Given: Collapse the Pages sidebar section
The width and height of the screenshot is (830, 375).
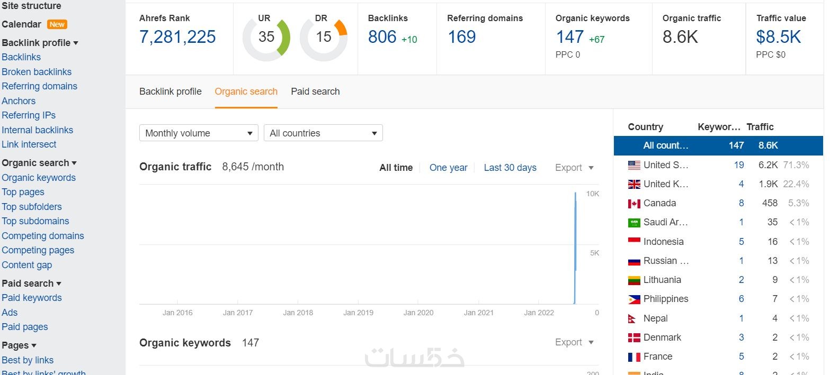Looking at the screenshot, I should tap(19, 345).
